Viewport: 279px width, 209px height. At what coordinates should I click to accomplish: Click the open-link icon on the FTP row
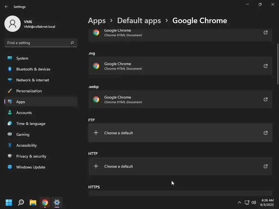pyautogui.click(x=265, y=133)
